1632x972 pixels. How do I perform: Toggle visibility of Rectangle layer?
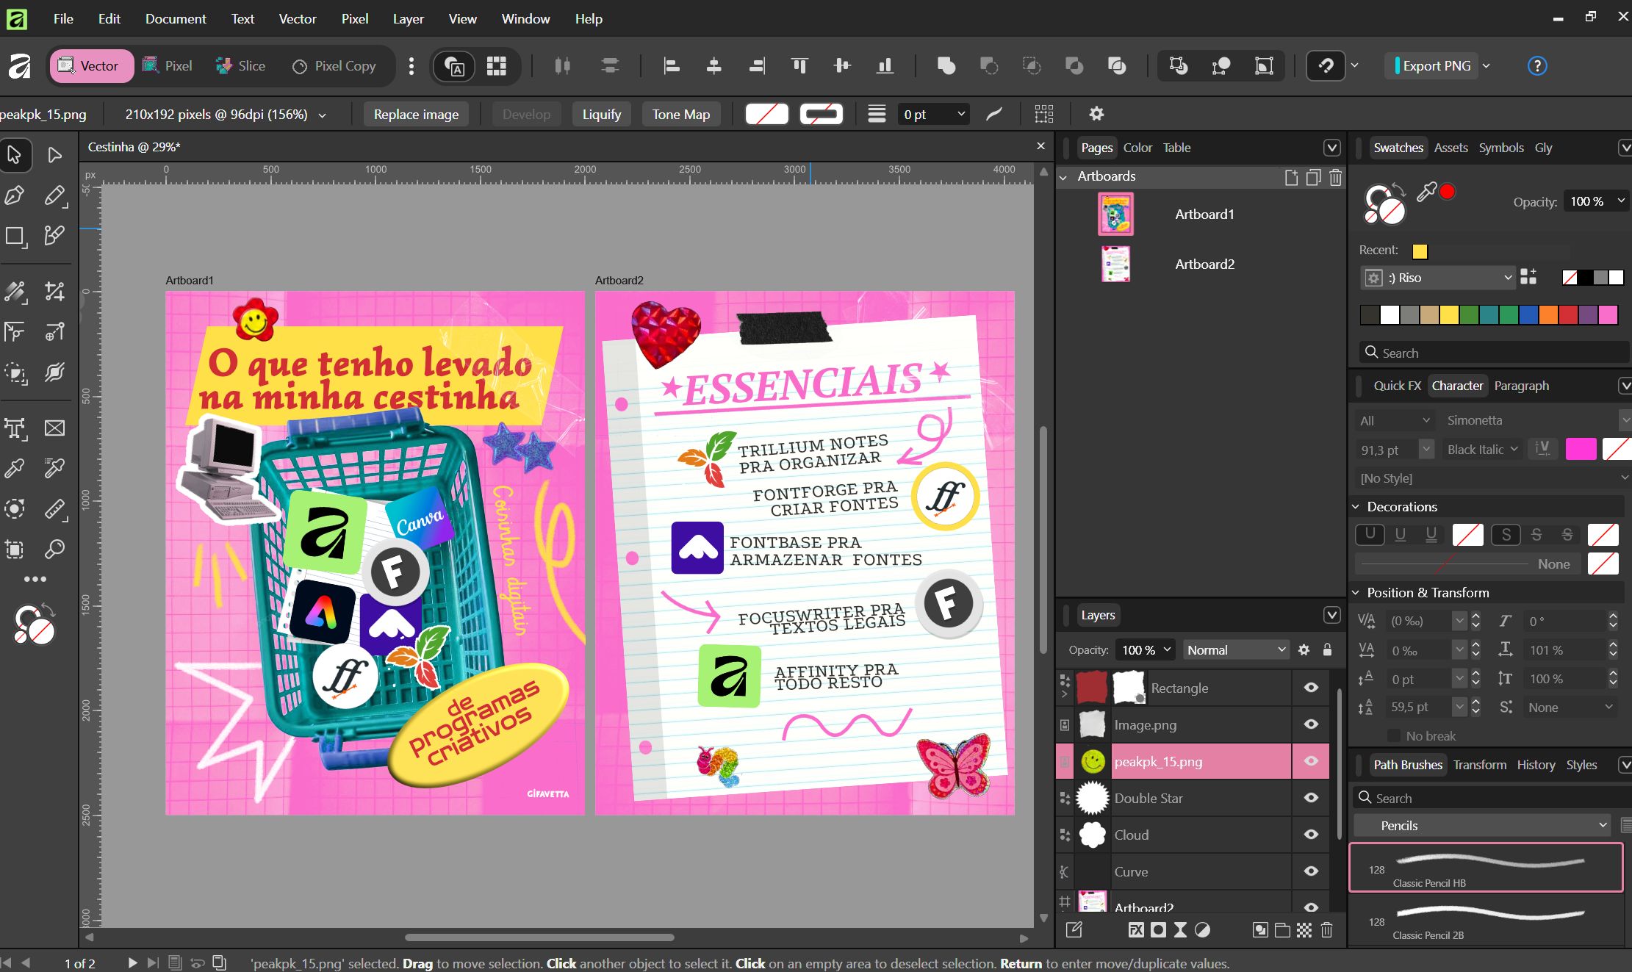tap(1311, 688)
